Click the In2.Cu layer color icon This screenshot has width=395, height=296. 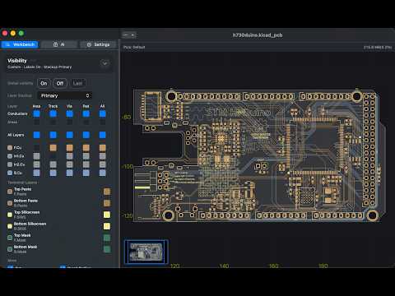(x=10, y=164)
